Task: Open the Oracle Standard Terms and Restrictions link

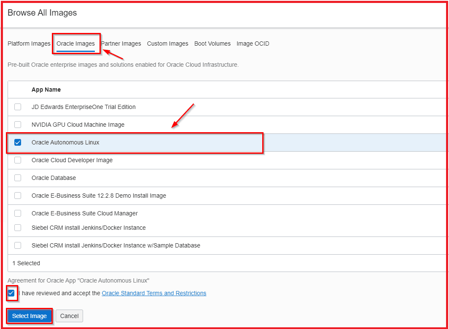Action: tap(154, 293)
